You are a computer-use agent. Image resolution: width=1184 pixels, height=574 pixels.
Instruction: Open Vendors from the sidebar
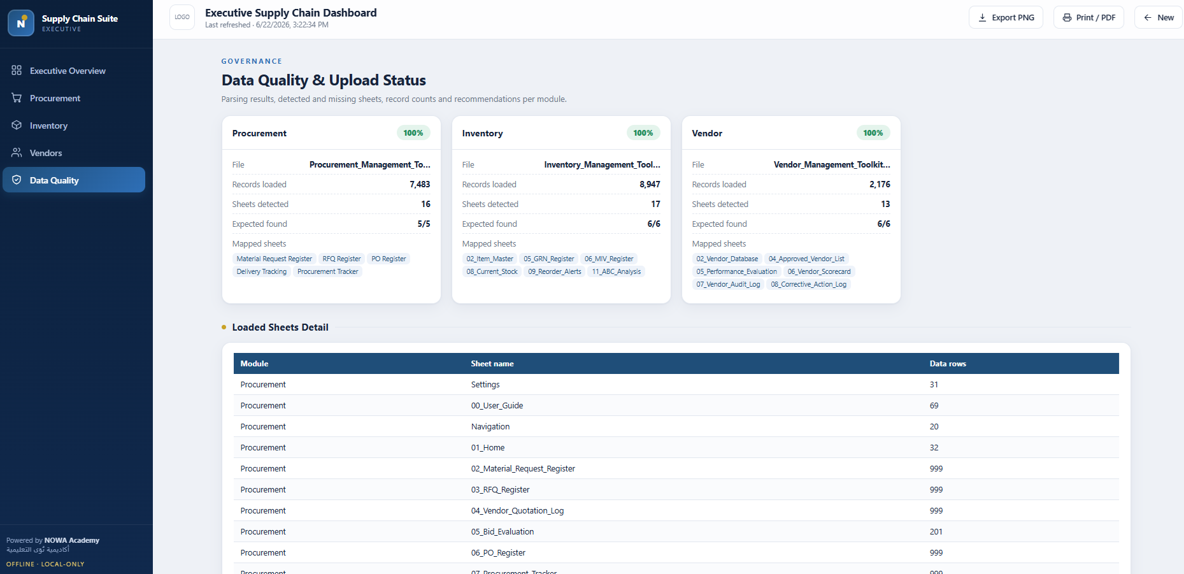click(74, 153)
